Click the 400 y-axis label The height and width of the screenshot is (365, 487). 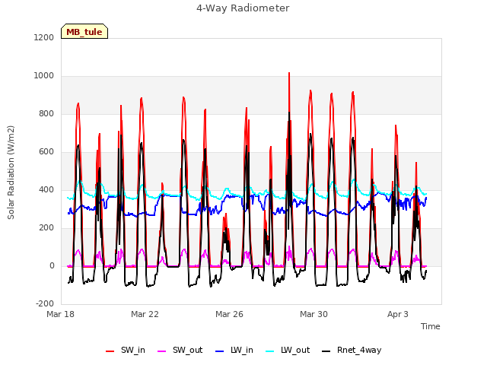pos(46,189)
